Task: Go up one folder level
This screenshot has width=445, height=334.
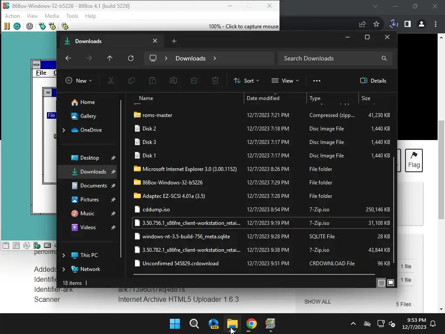Action: click(110, 58)
